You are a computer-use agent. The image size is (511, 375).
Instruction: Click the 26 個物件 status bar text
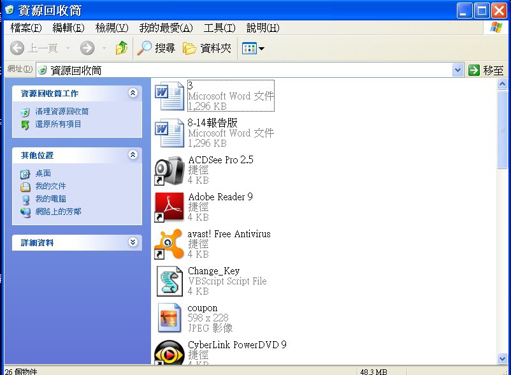[x=21, y=371]
